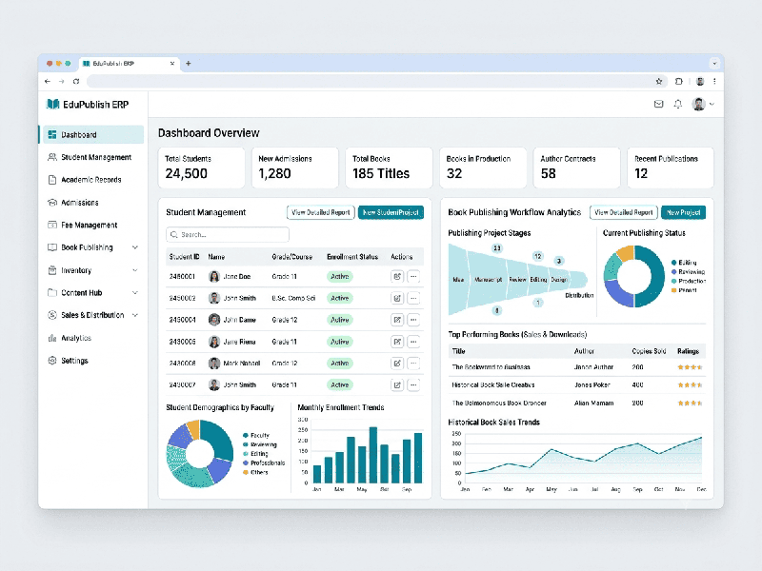This screenshot has height=571, width=762.
Task: Click Professionals legend swatch in Student Demographics
Action: point(246,463)
